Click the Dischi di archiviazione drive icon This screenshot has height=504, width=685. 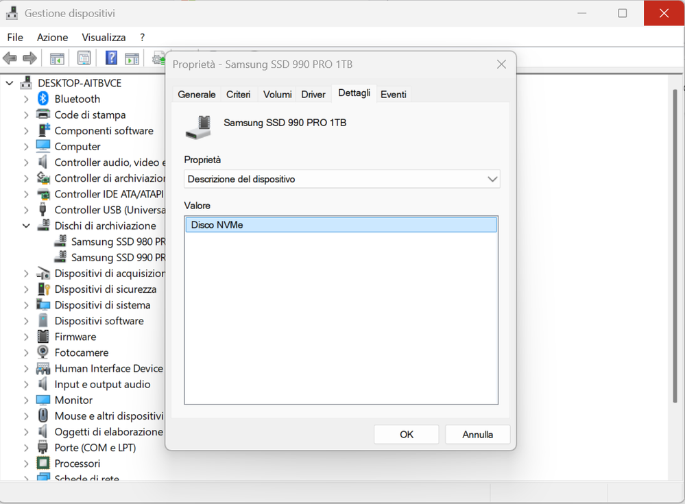pyautogui.click(x=43, y=226)
